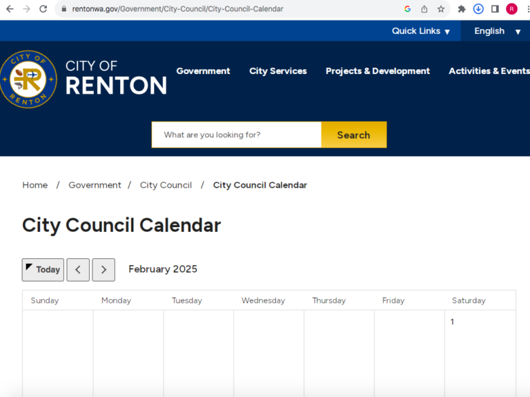Bookmark page using the star icon
Image resolution: width=530 pixels, height=397 pixels.
click(x=441, y=9)
